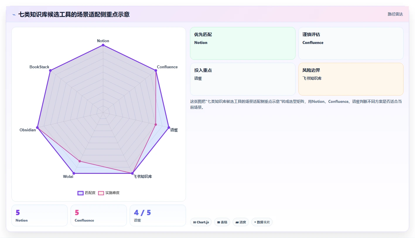
Task: Click the purple data point at the BookStack vertex
Action: click(50, 70)
